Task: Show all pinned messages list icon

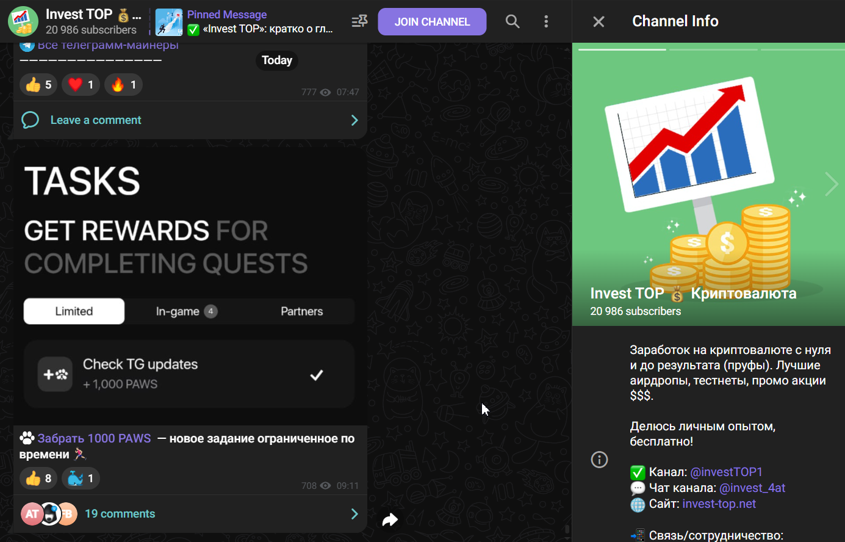Action: [x=360, y=21]
